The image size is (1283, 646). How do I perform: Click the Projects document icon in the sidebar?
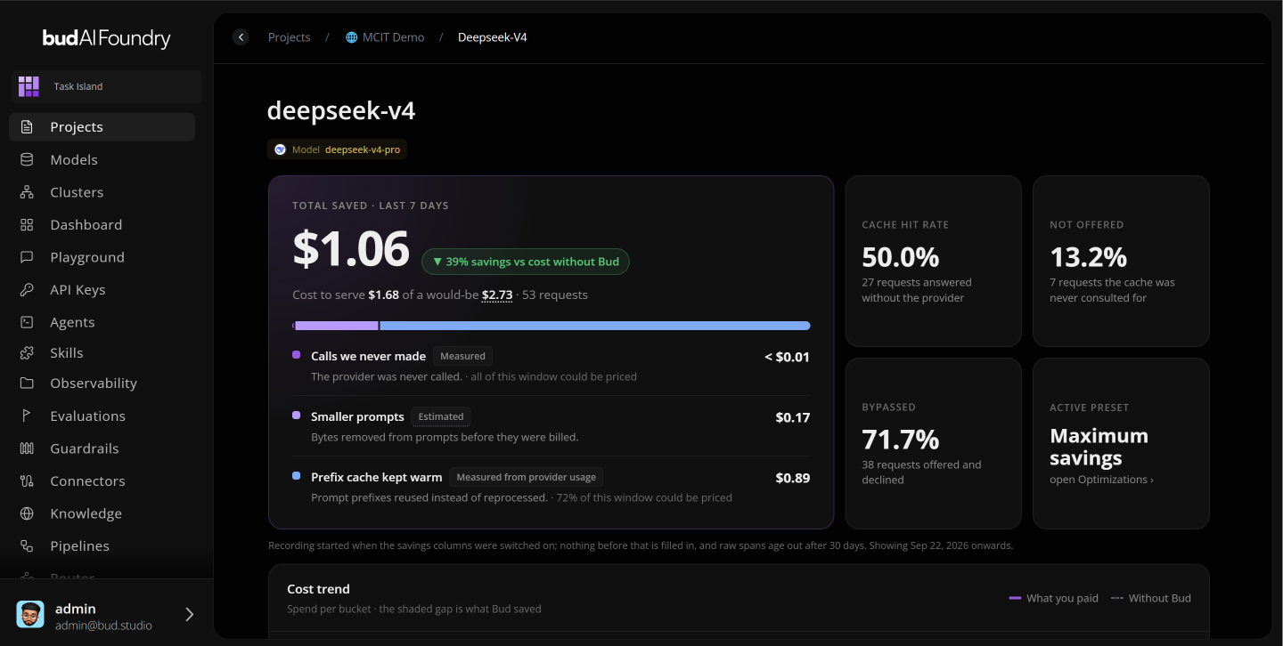coord(27,127)
